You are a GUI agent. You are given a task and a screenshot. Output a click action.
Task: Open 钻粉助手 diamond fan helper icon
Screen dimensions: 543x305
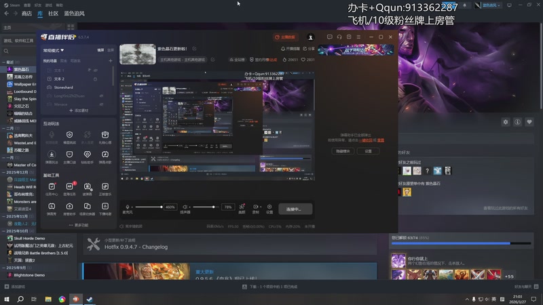(x=88, y=155)
